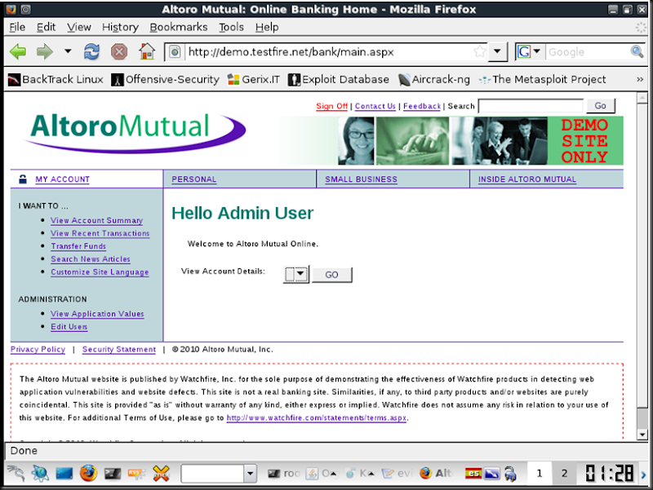Image resolution: width=653 pixels, height=490 pixels.
Task: Bookmark this page with the star icon
Action: pyautogui.click(x=480, y=52)
